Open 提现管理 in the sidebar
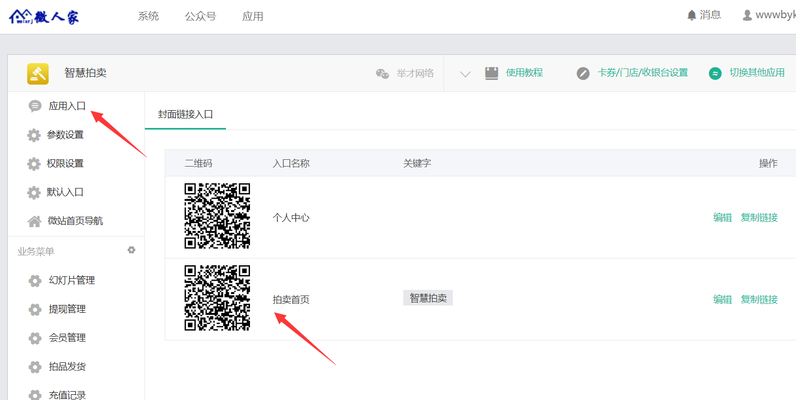The image size is (796, 400). pos(67,309)
